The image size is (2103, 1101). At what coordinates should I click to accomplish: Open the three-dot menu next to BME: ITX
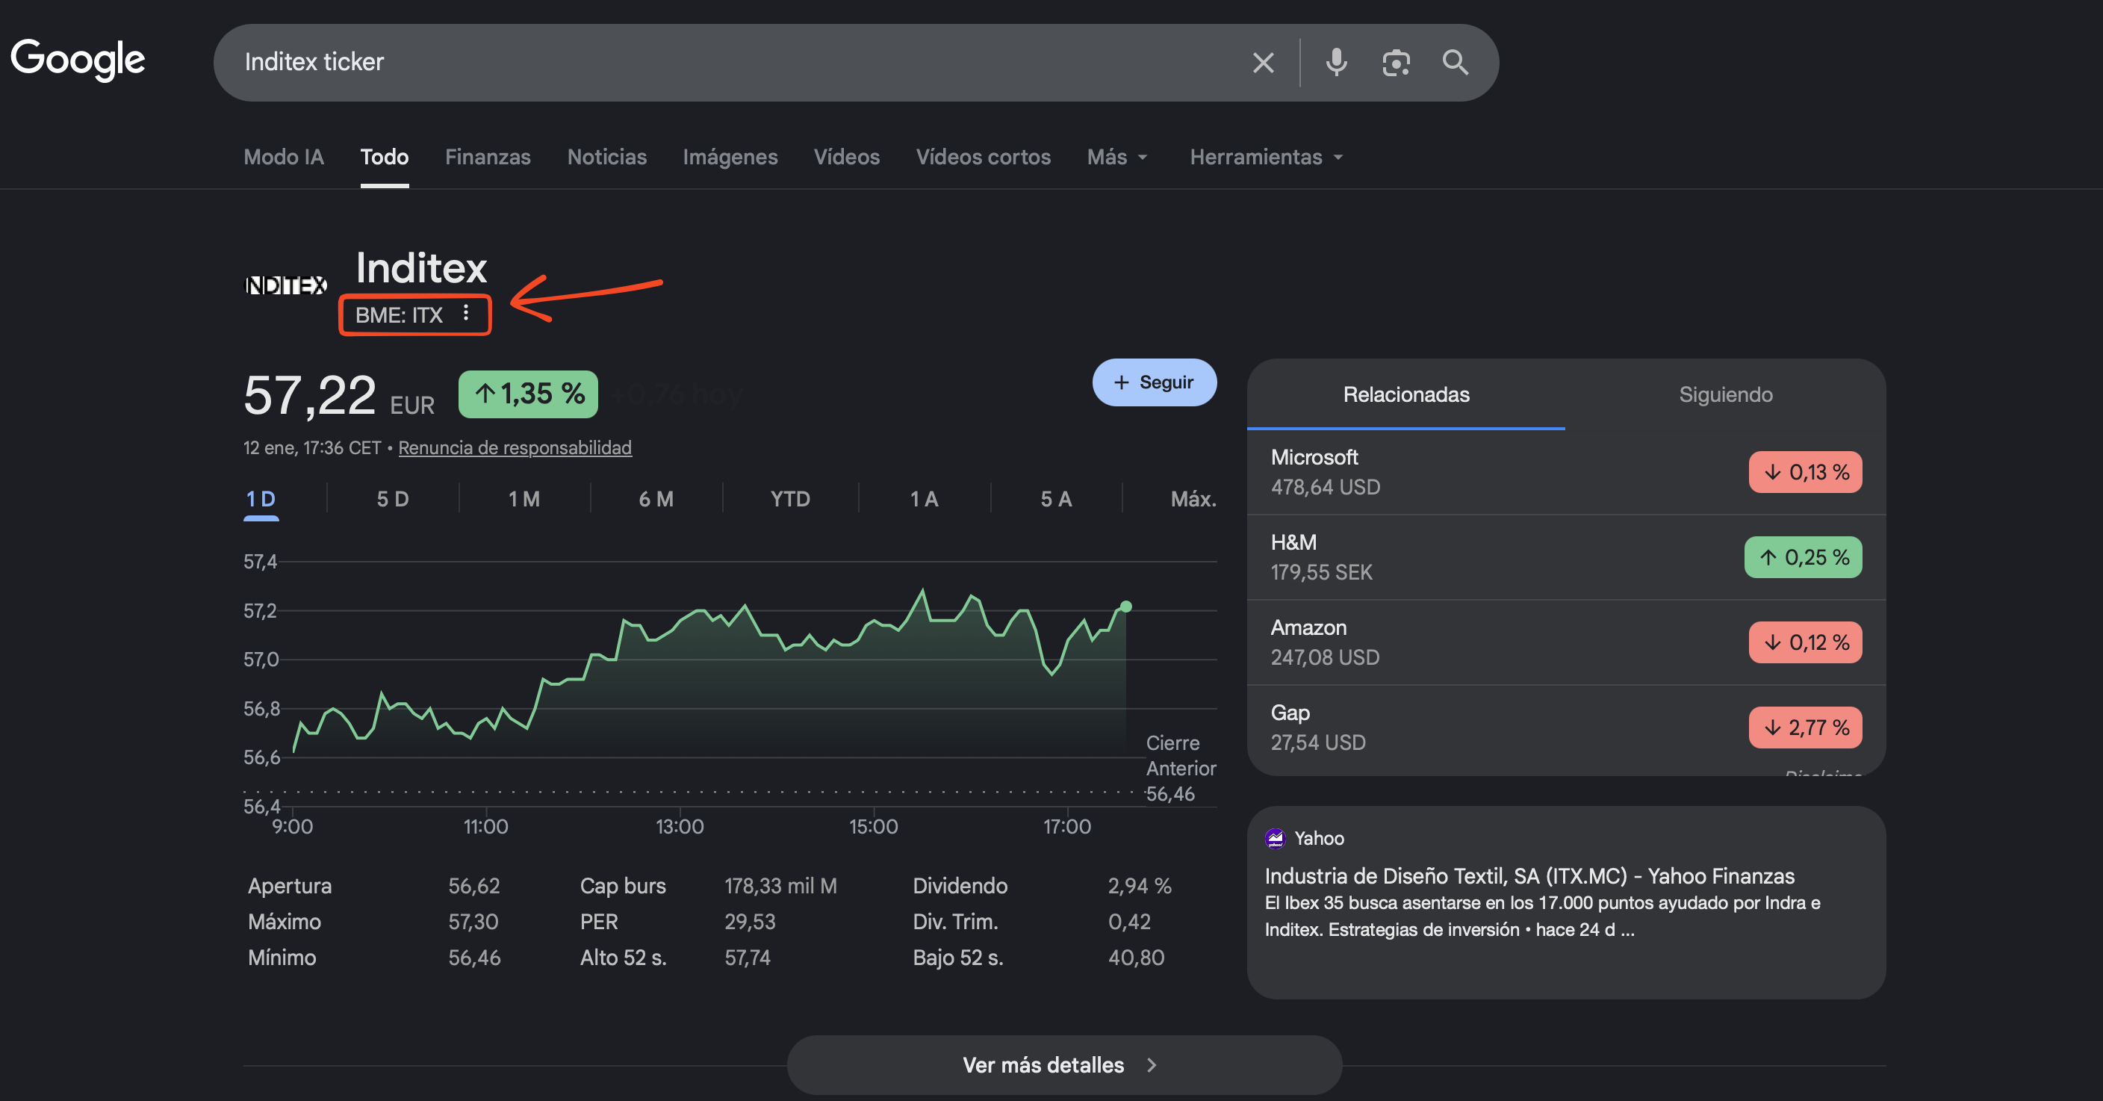(x=465, y=314)
